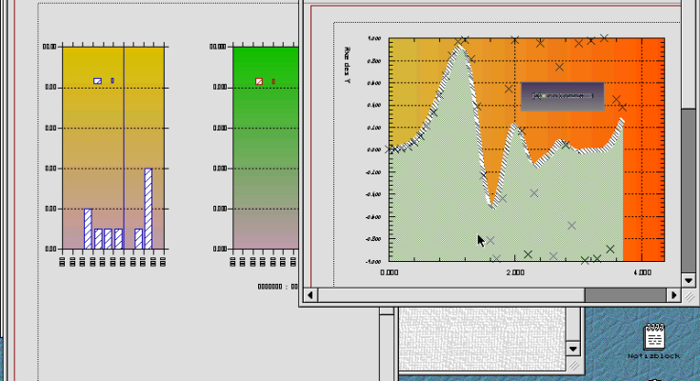
Task: Click the resize grip of the chart window
Action: point(691,296)
